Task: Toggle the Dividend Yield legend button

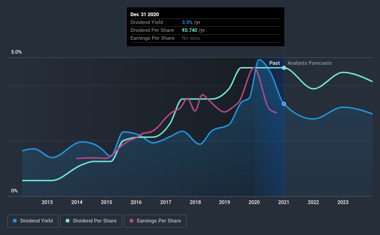Action: pyautogui.click(x=33, y=221)
